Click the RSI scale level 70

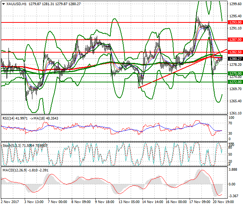tap(230, 123)
